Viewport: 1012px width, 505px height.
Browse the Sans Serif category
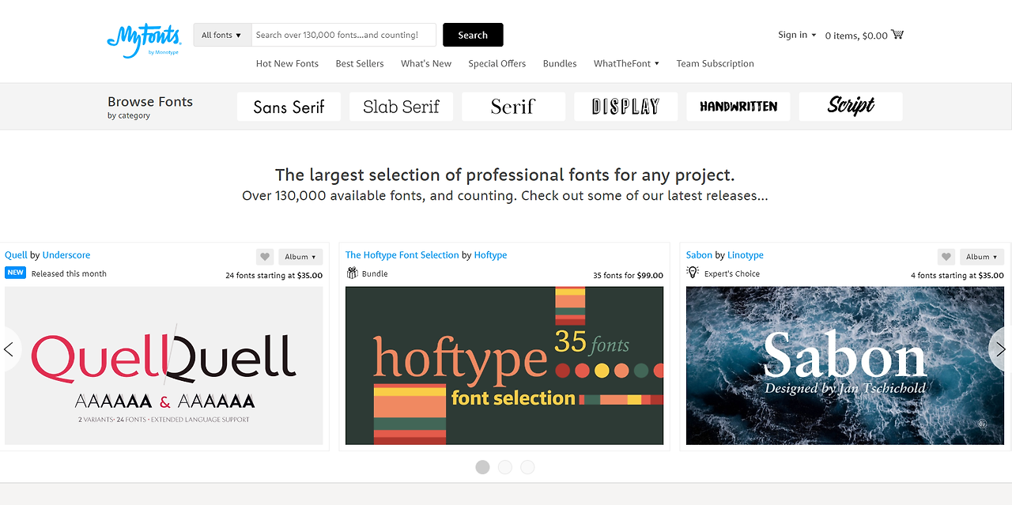(x=289, y=107)
